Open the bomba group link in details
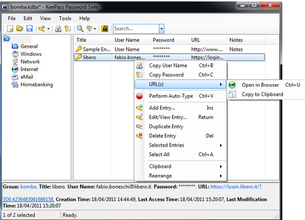305x220 pixels. pyautogui.click(x=28, y=187)
